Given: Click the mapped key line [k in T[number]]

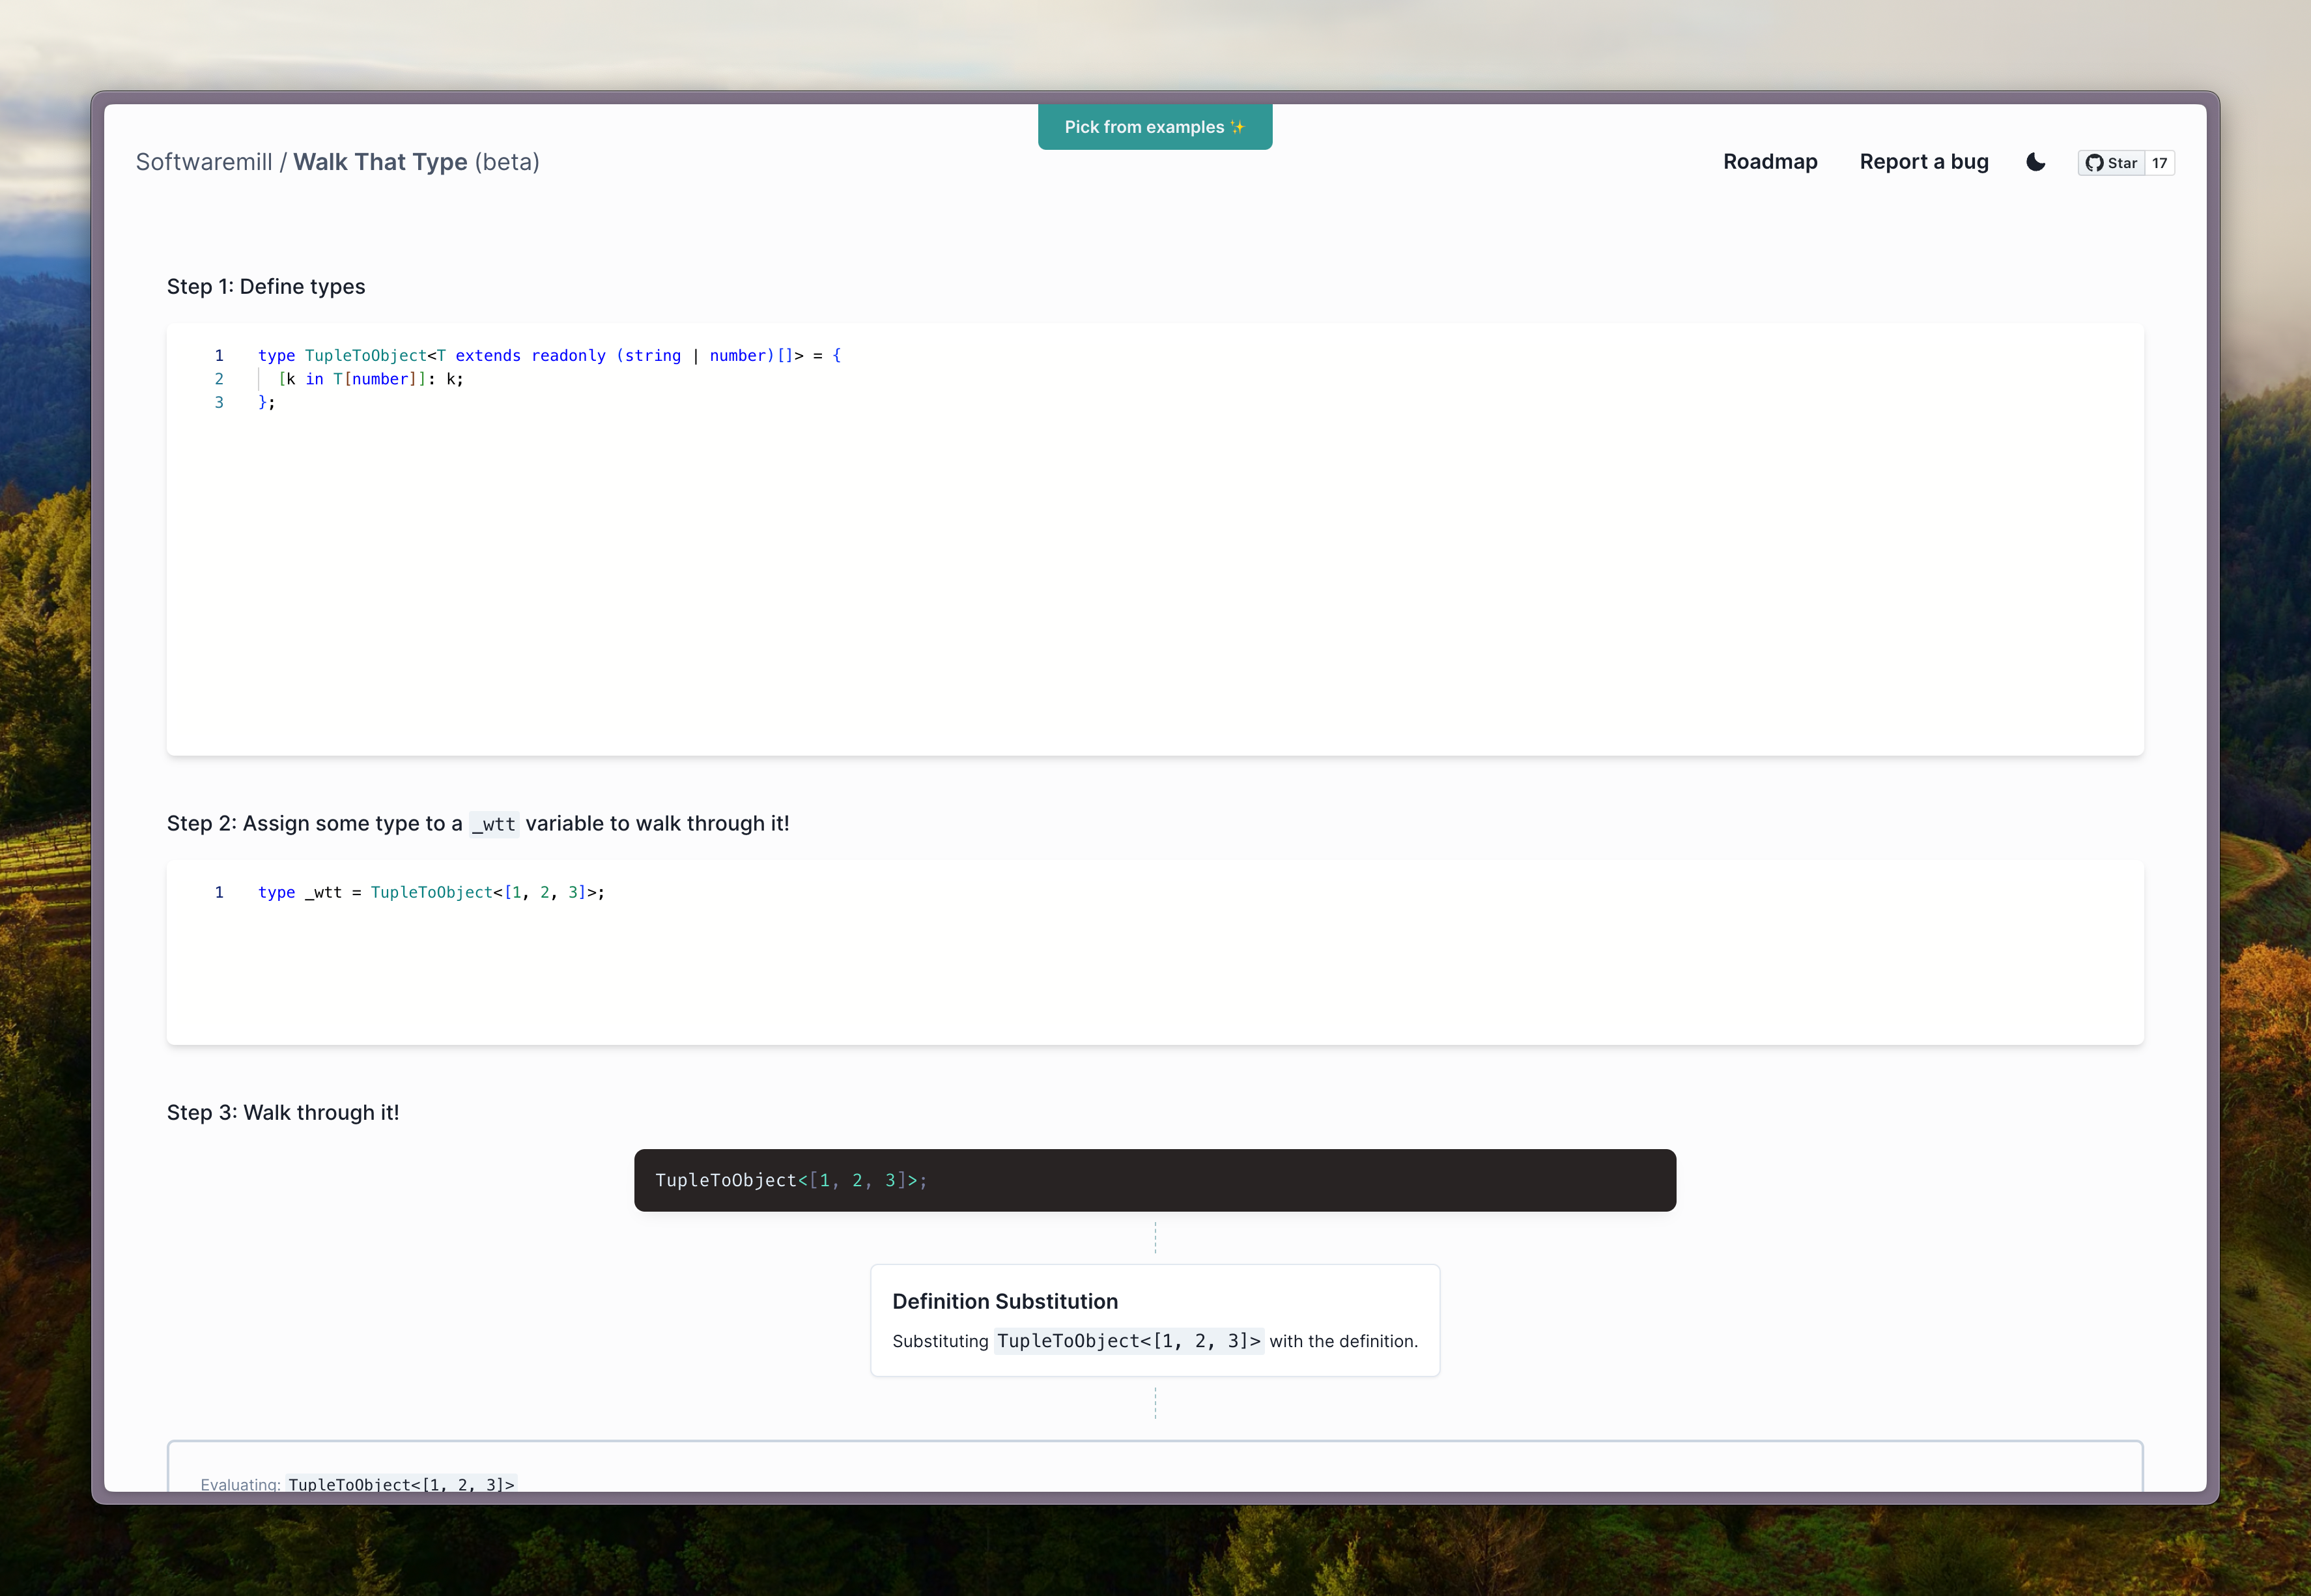Looking at the screenshot, I should click(370, 379).
